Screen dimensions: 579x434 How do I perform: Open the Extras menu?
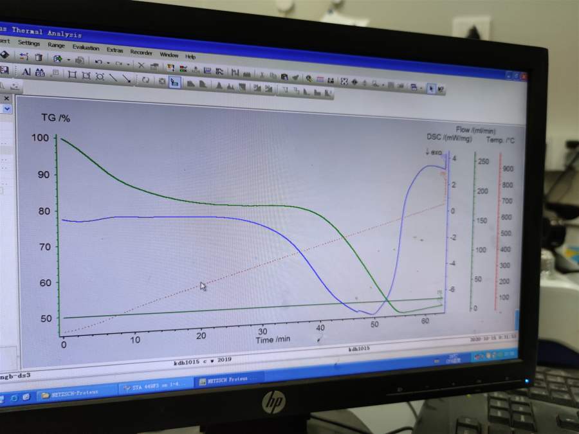click(x=115, y=50)
